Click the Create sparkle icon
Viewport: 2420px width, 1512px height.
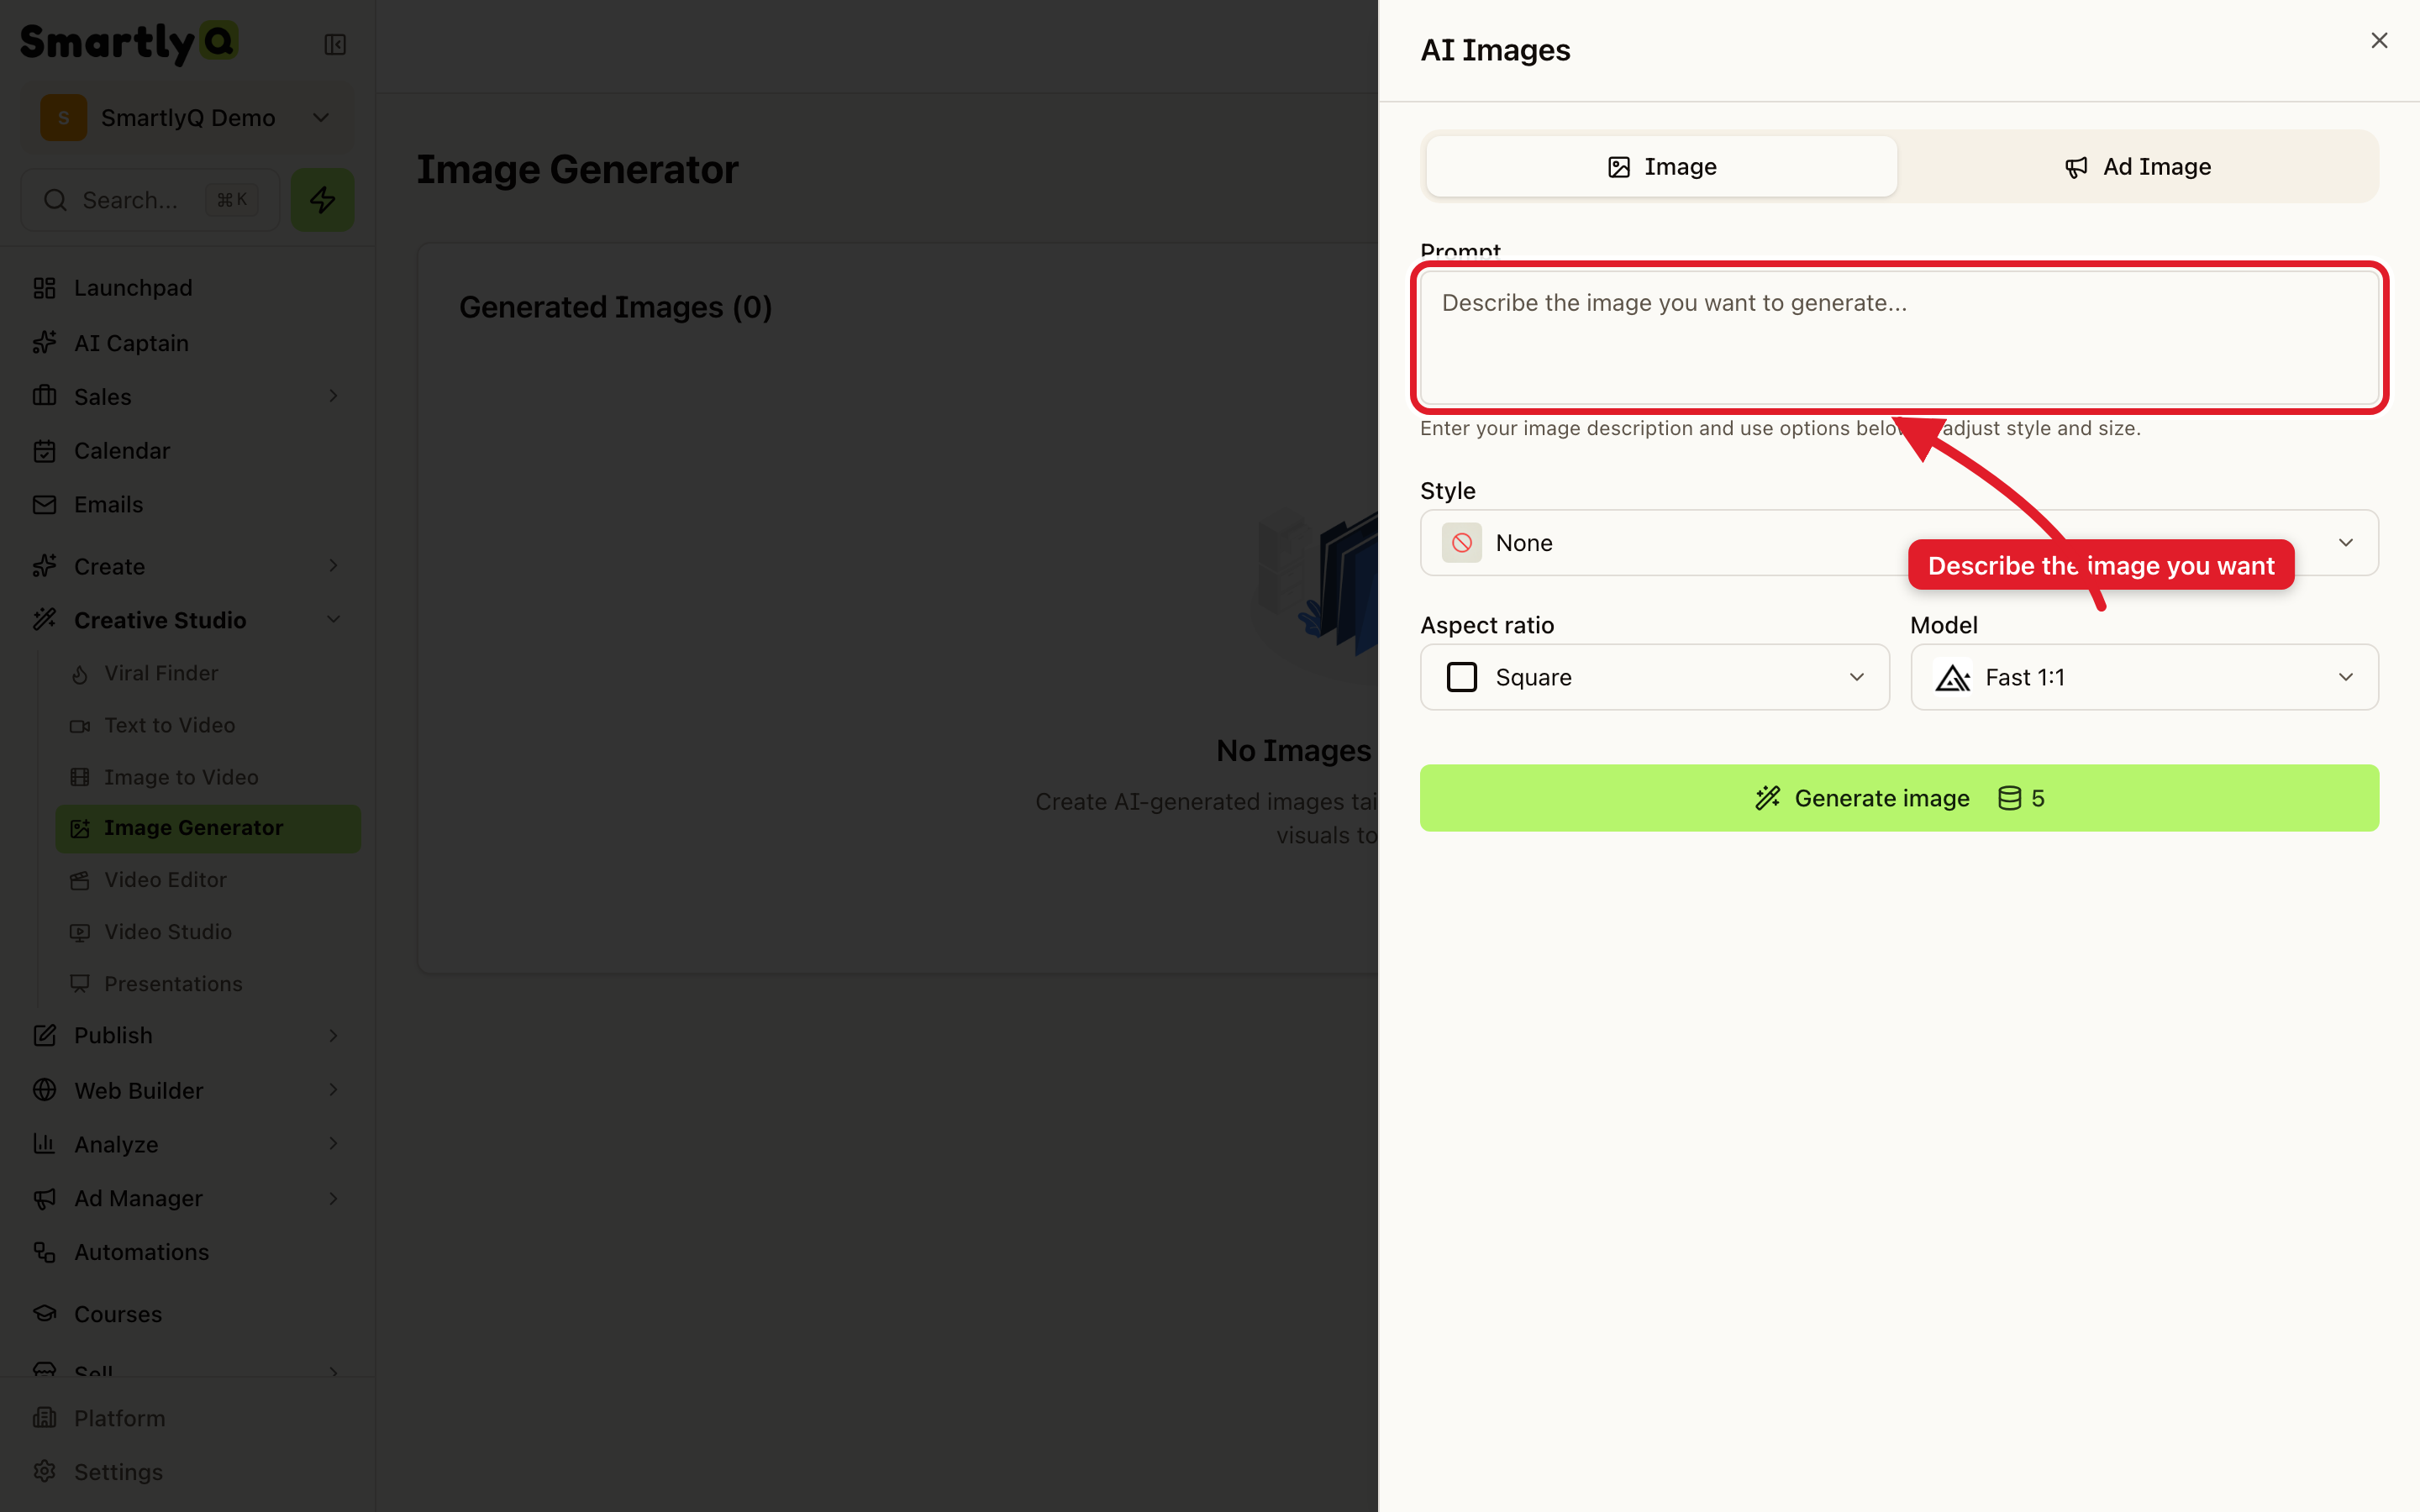tap(44, 566)
